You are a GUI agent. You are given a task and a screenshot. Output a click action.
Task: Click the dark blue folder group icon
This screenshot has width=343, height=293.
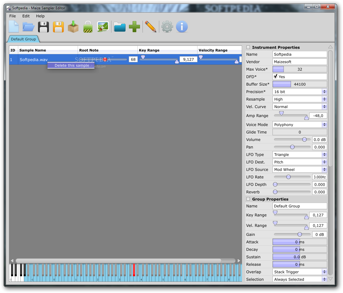pos(120,27)
